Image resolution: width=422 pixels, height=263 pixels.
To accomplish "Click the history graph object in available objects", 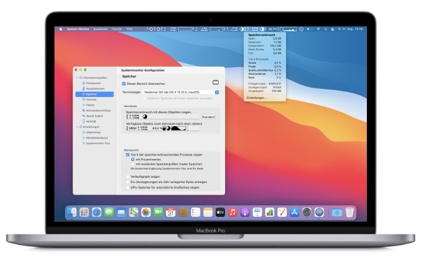I will (179, 128).
